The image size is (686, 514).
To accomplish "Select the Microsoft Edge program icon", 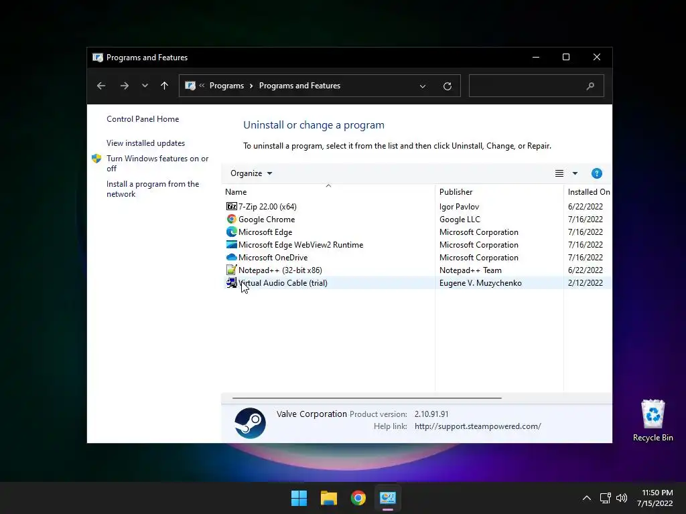I will [231, 232].
